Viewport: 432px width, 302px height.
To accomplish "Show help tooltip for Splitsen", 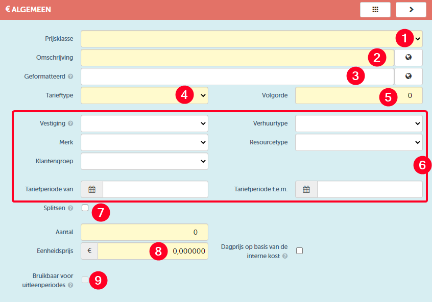I will tap(70, 208).
